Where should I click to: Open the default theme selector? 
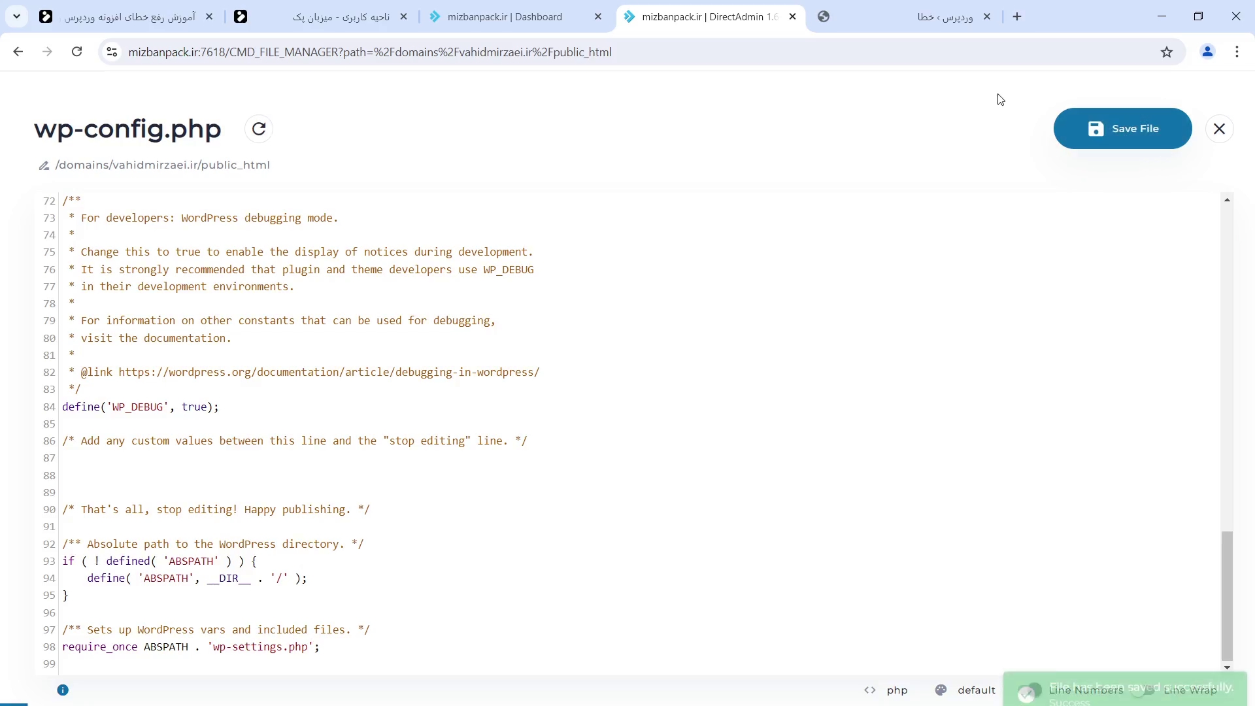(977, 690)
